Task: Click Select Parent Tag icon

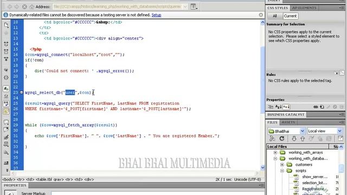Action: point(6,70)
